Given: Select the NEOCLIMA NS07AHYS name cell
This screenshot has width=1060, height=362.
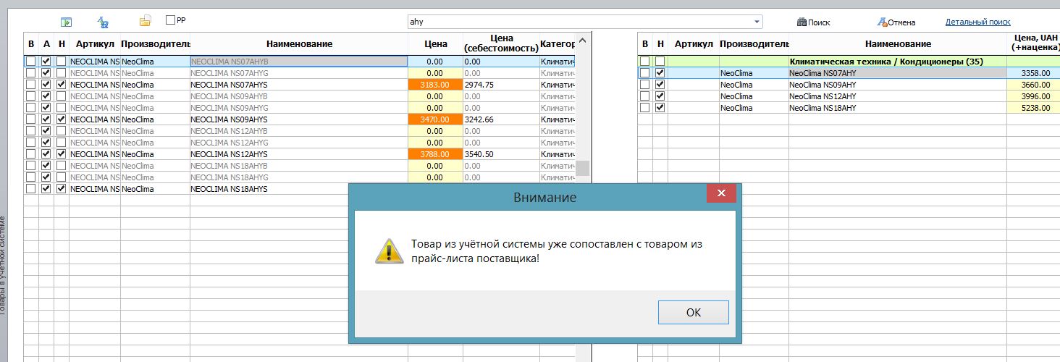Looking at the screenshot, I should pos(298,85).
